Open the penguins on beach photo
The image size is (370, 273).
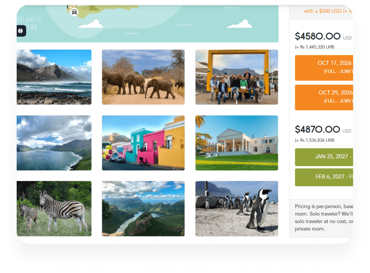[x=237, y=209]
